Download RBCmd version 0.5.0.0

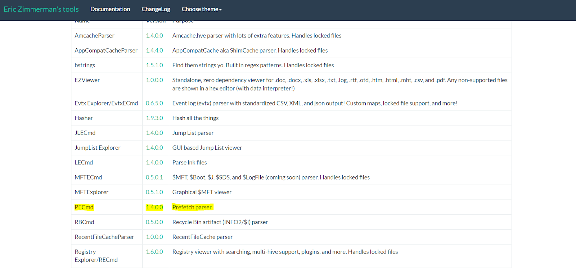(154, 222)
